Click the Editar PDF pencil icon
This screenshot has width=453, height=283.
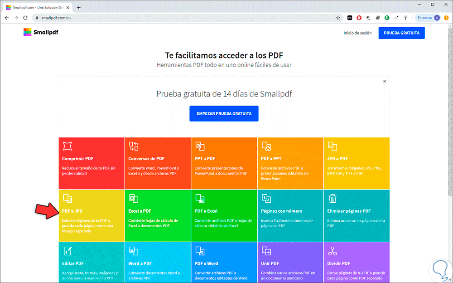tap(67, 251)
